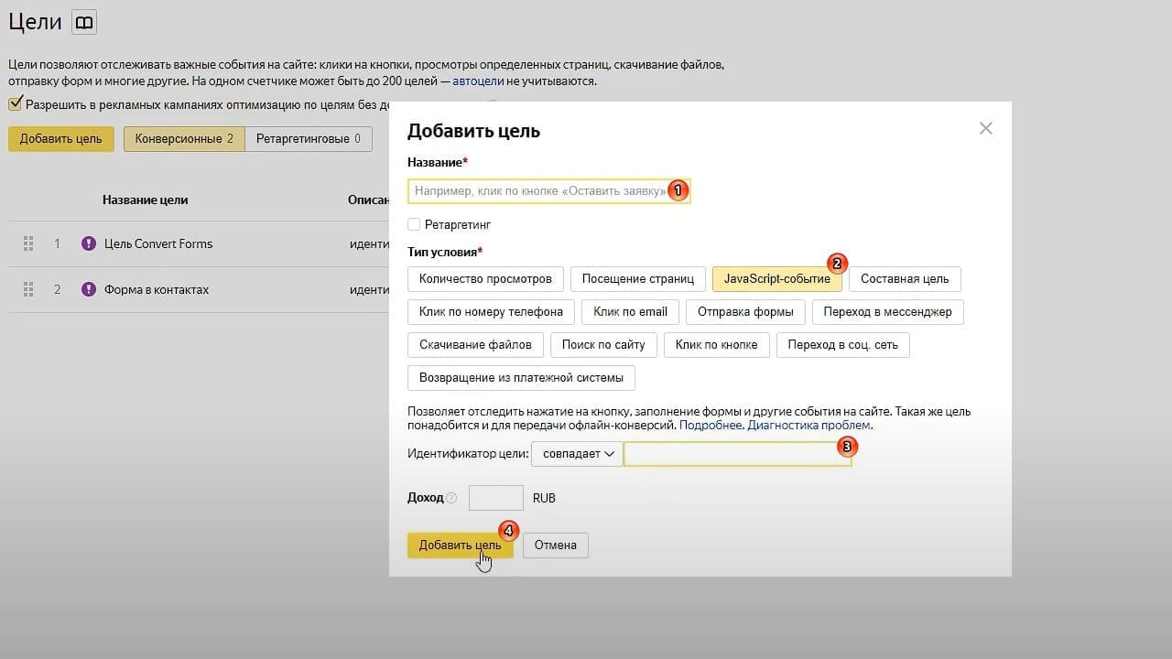
Task: Toggle optimization permission checkbox for ad campaigns
Action: point(15,104)
